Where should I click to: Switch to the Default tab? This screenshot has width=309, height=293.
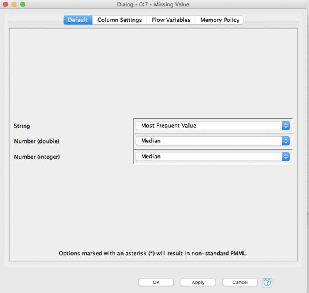(x=78, y=20)
